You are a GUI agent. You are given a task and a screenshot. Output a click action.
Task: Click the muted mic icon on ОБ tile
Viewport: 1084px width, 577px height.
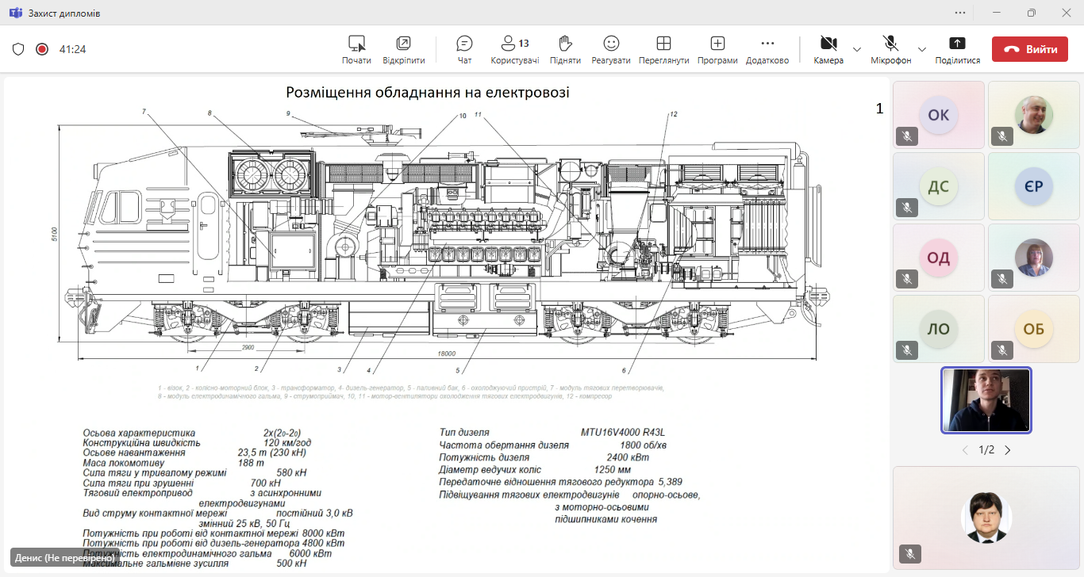coord(1003,350)
